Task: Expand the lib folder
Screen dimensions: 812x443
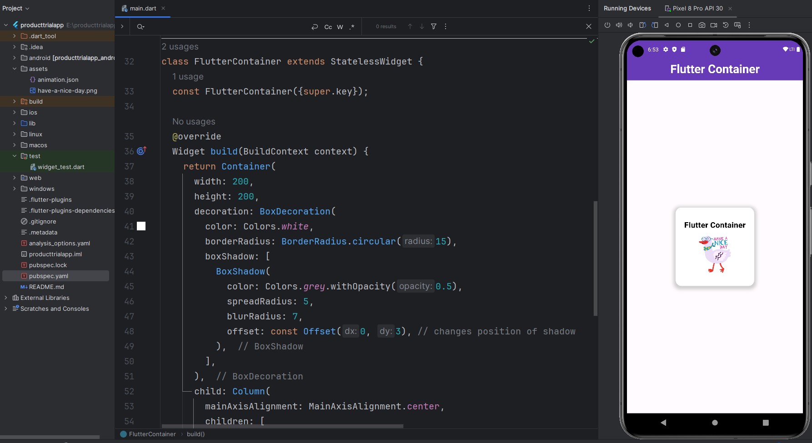Action: point(14,123)
